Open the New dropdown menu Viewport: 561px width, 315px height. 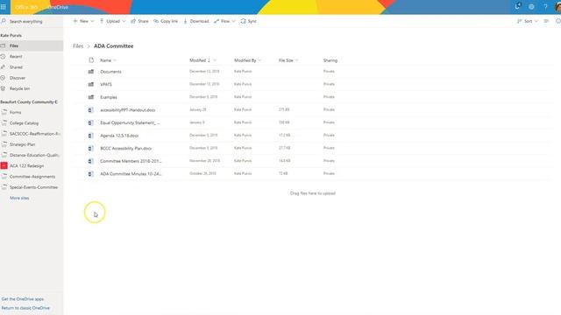84,21
